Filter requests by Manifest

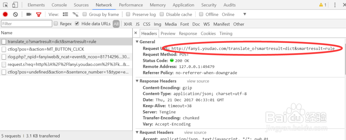[221, 24]
